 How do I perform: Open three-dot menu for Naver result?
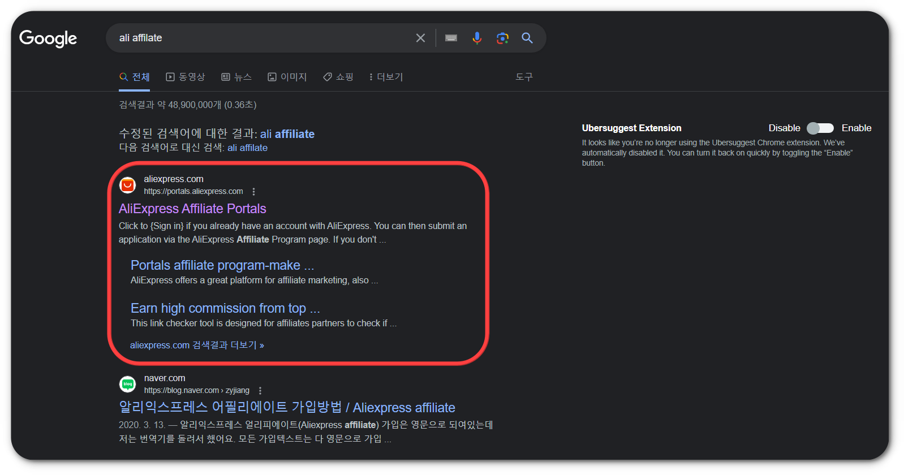(x=260, y=391)
